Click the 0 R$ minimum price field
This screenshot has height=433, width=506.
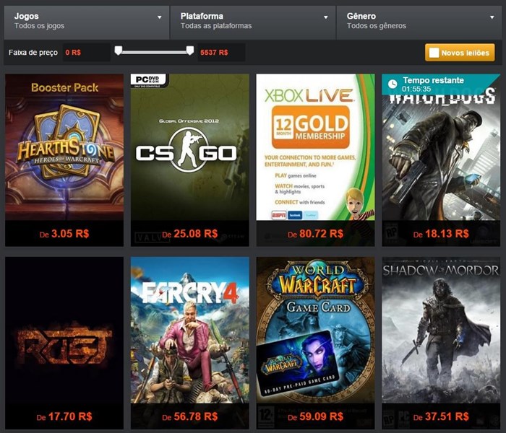click(x=86, y=53)
